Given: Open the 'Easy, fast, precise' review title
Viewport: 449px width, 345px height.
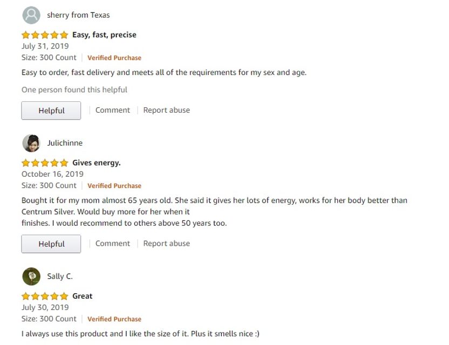Looking at the screenshot, I should (104, 35).
